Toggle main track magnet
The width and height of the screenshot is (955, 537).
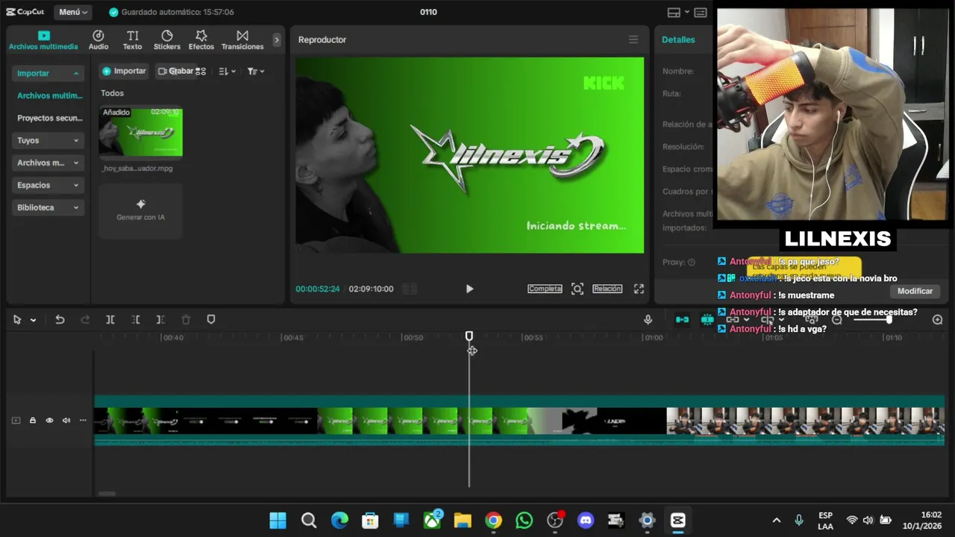click(683, 319)
